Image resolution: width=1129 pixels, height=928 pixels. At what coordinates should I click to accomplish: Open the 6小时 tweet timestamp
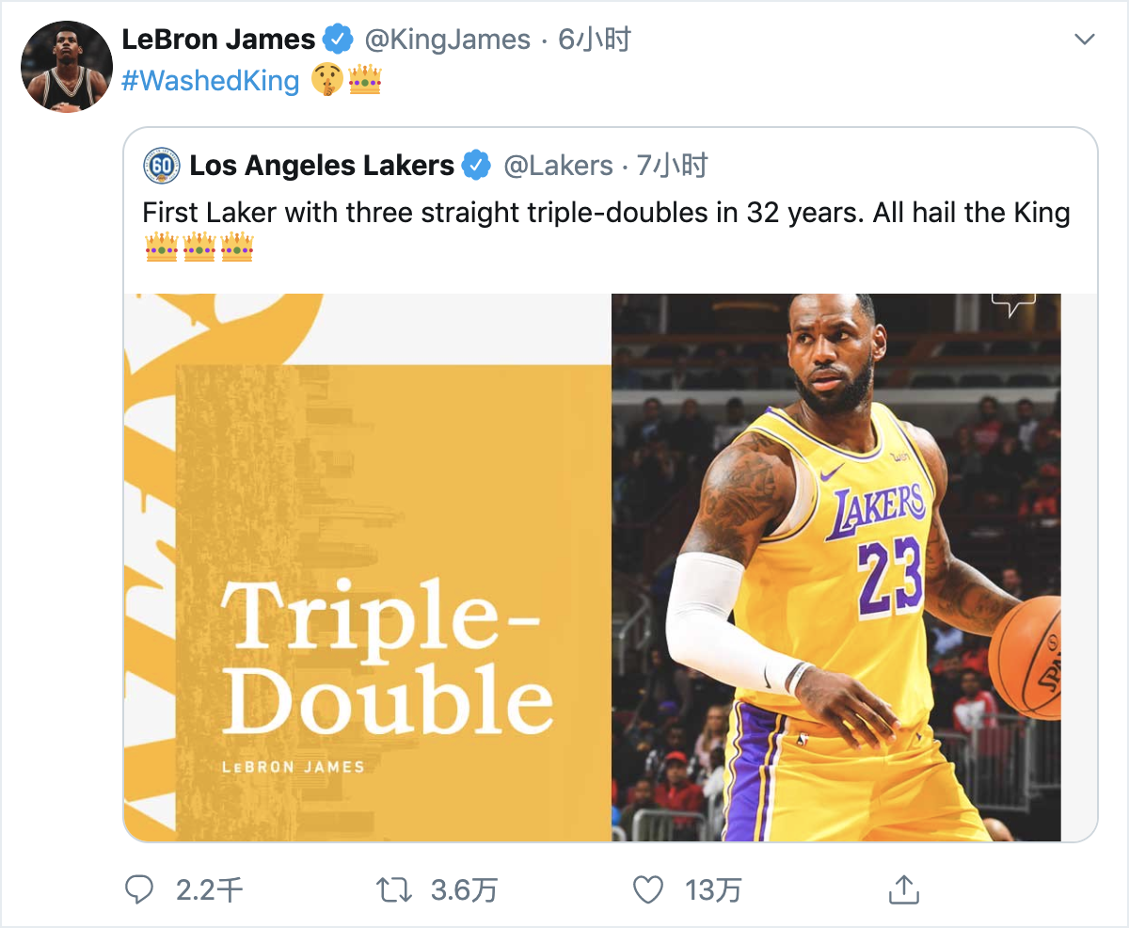(594, 40)
